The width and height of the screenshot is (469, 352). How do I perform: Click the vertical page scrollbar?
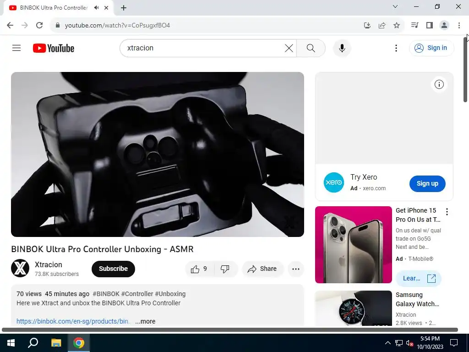point(466,69)
